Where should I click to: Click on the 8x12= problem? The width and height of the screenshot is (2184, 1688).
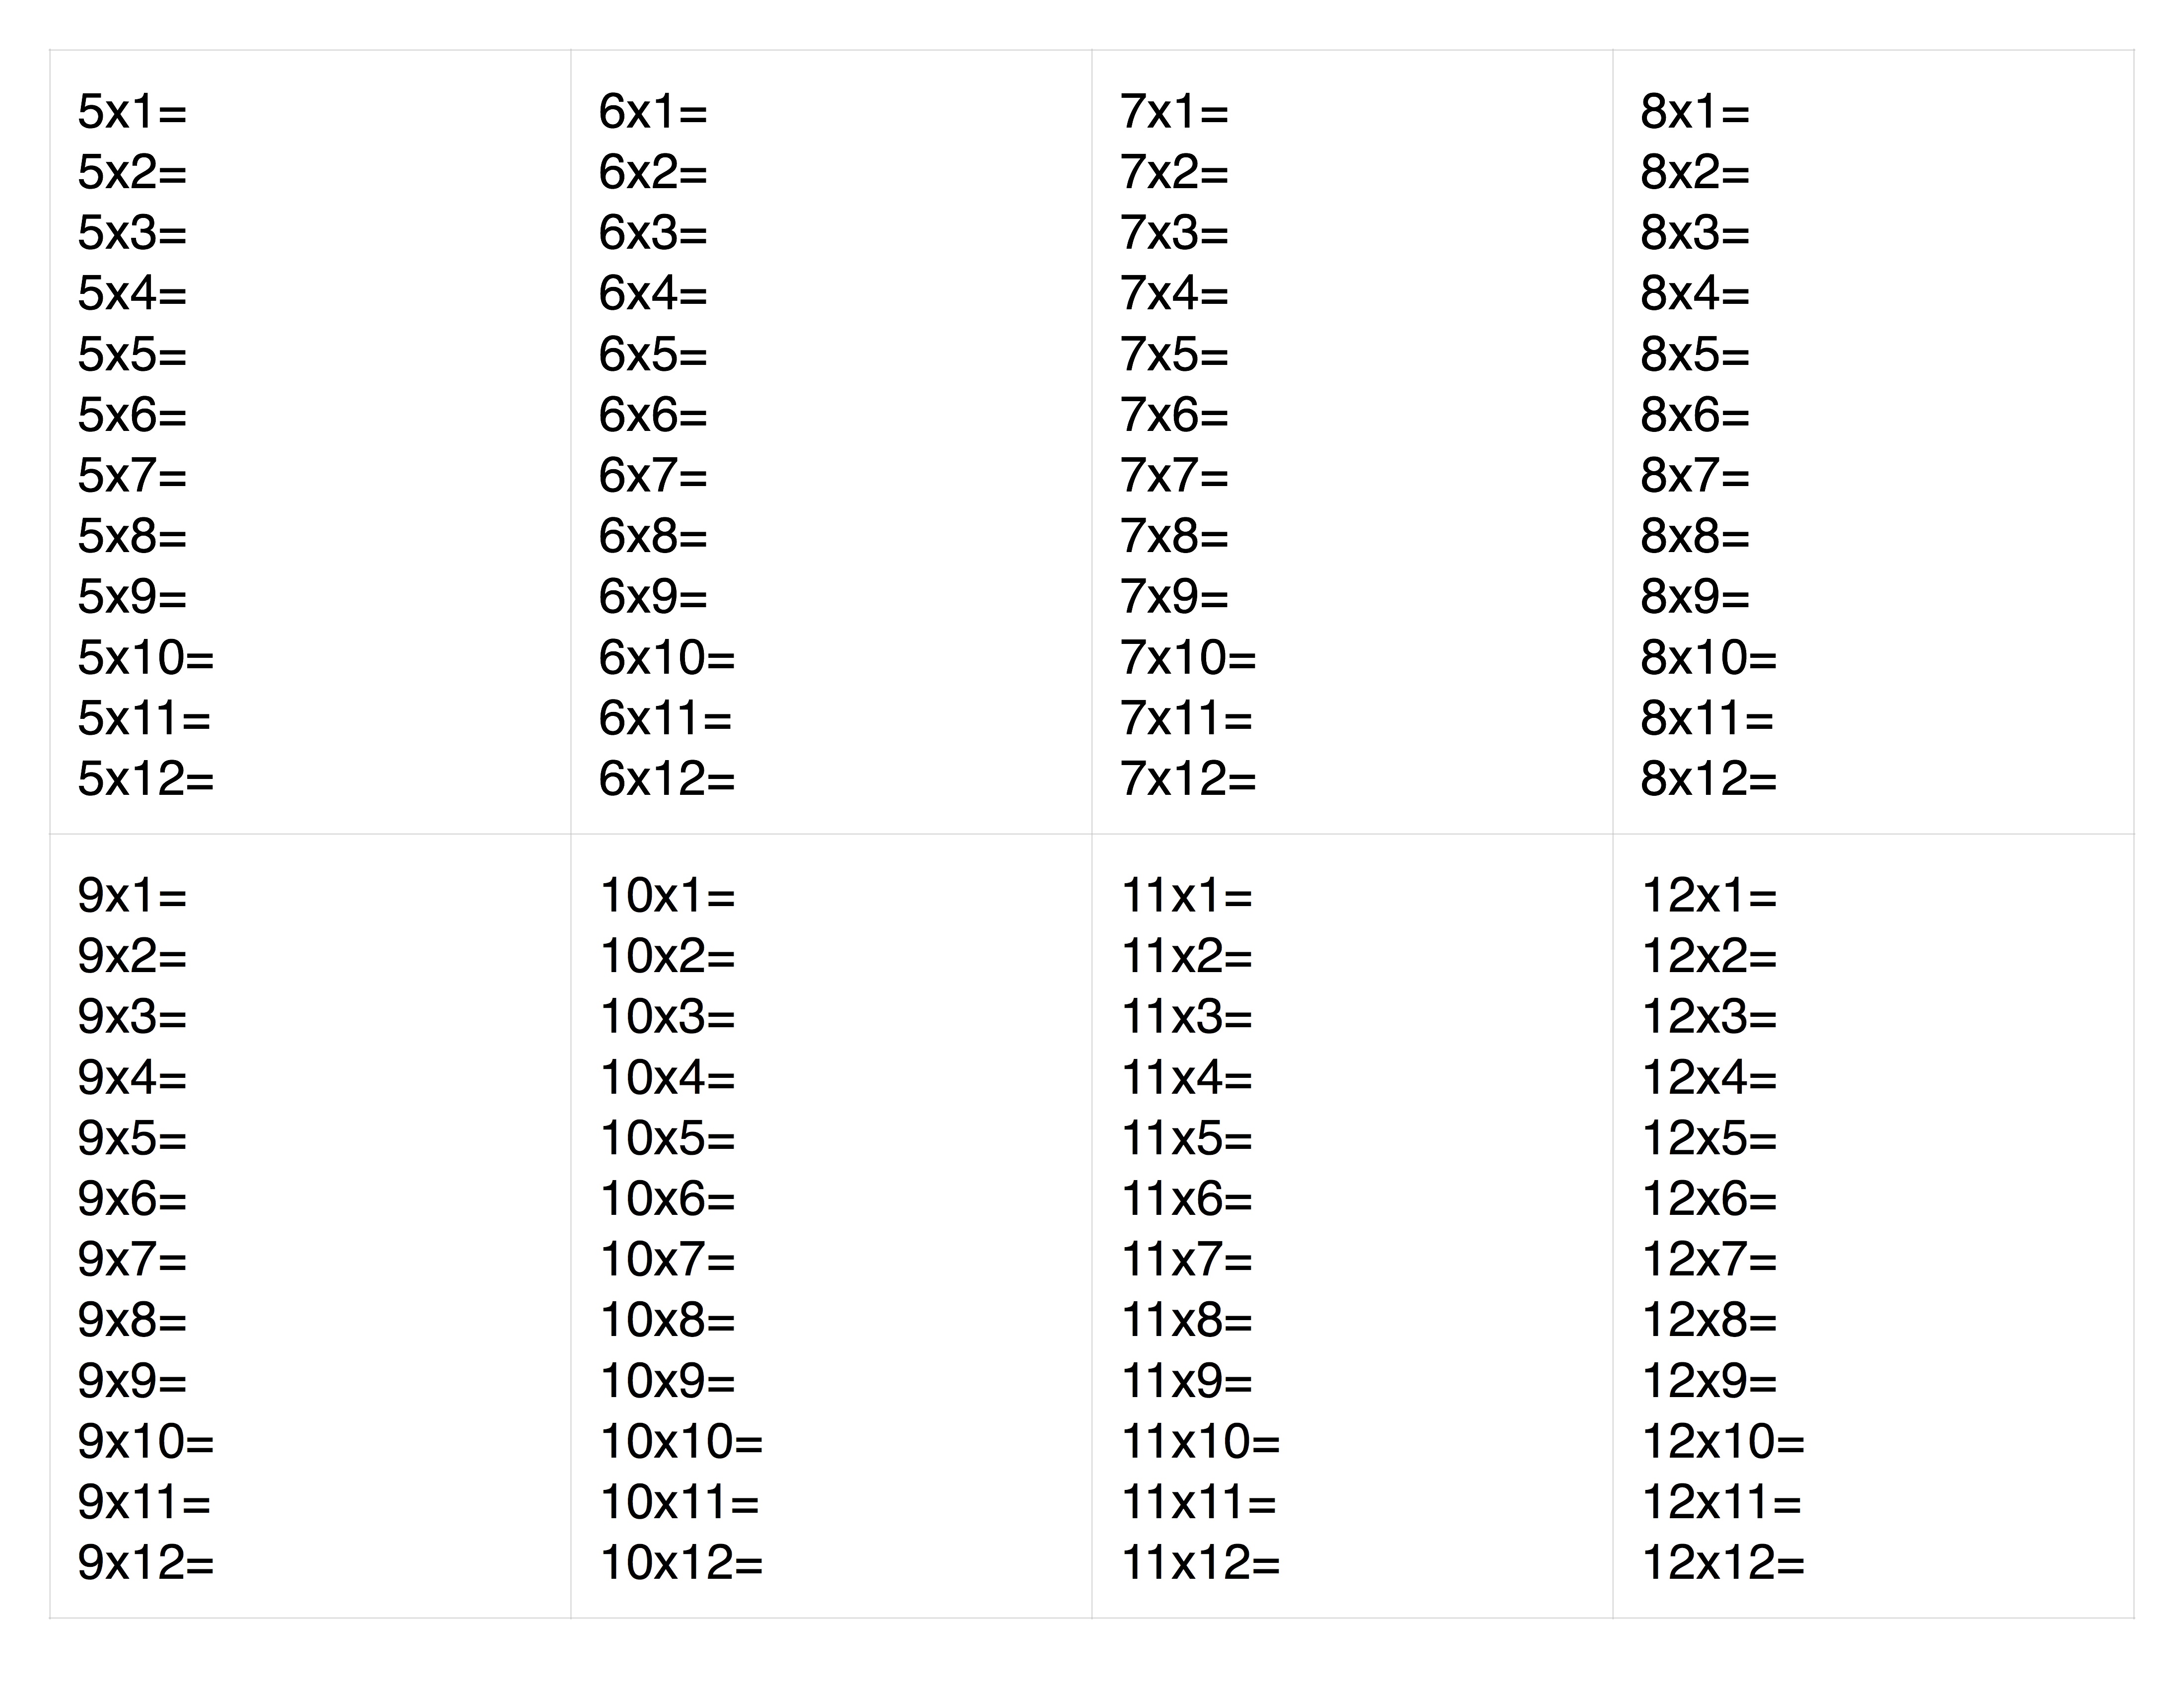1709,779
